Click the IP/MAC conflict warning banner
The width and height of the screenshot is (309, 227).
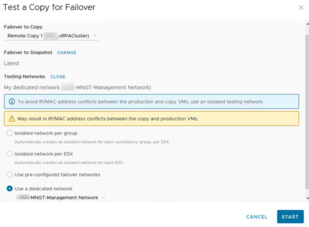(x=151, y=118)
